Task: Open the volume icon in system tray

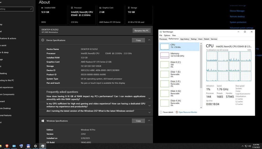Action: point(250,146)
